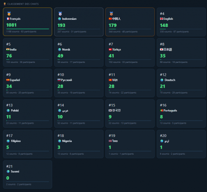Click the Nigeria language name

pos(67,141)
